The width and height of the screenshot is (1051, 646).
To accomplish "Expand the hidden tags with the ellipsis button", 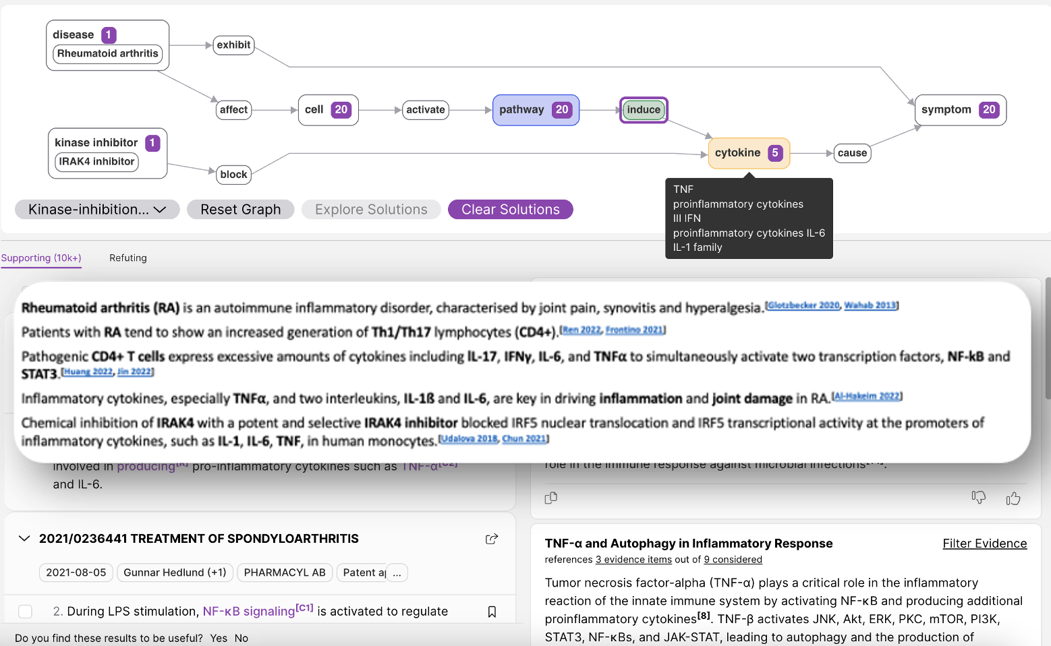I will coord(397,573).
